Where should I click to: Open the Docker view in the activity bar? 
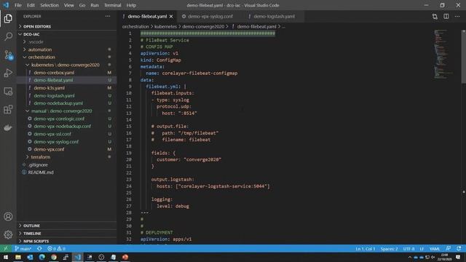[8, 128]
